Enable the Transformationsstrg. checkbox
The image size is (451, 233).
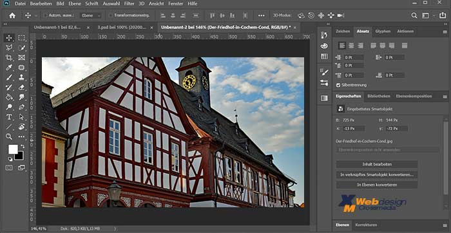[x=111, y=15]
